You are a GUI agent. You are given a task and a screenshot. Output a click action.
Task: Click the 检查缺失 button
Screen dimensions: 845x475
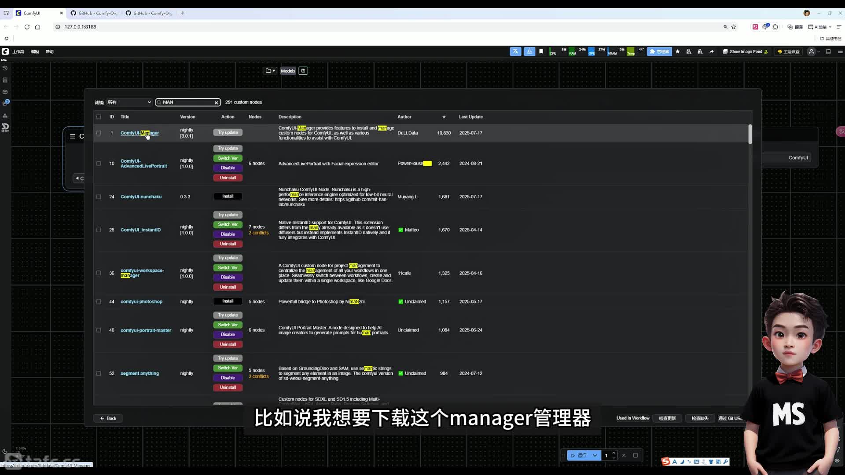click(700, 418)
